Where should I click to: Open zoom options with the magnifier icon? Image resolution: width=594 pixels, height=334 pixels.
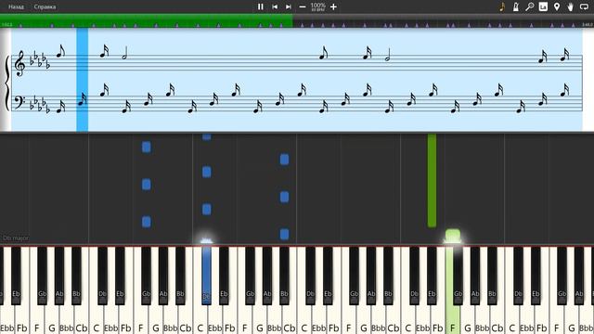point(530,6)
